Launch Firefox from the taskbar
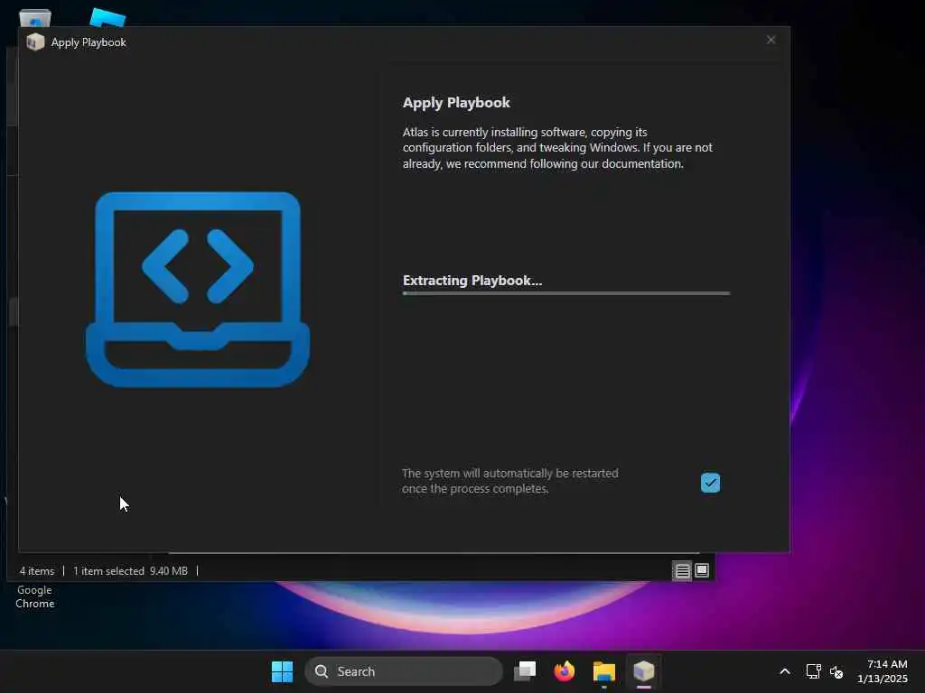Image resolution: width=925 pixels, height=693 pixels. [x=564, y=671]
